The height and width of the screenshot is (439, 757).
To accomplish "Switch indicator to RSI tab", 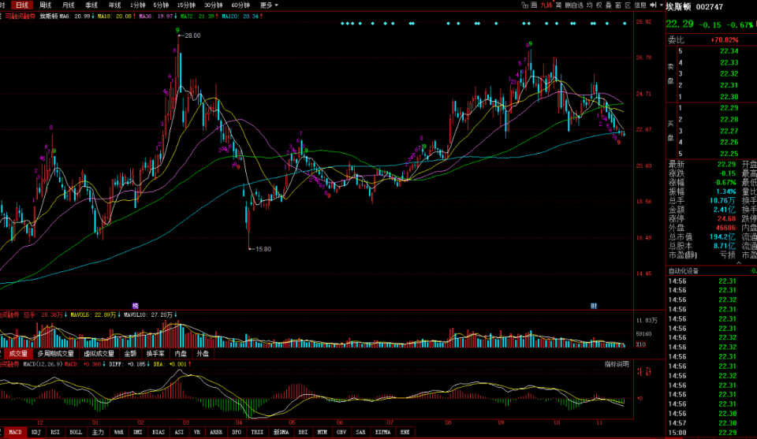I will point(55,432).
